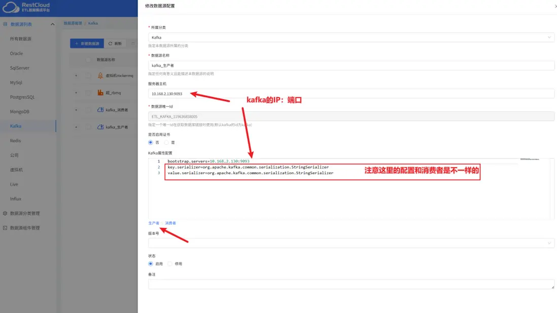Click the 数据源名称 column header
557x313 pixels.
pos(106,60)
